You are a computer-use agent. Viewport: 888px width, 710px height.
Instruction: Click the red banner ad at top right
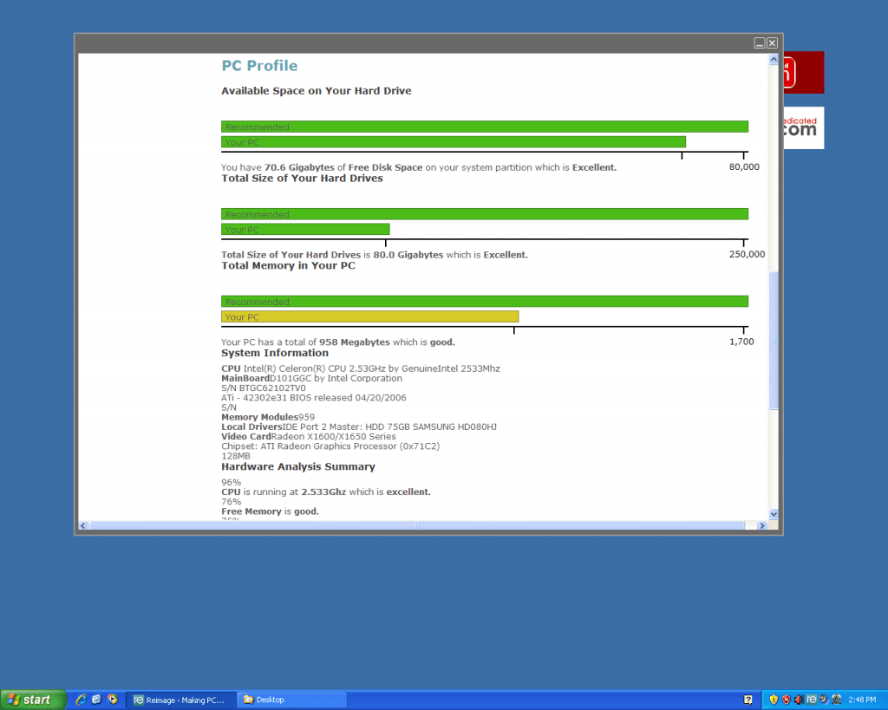(x=802, y=72)
